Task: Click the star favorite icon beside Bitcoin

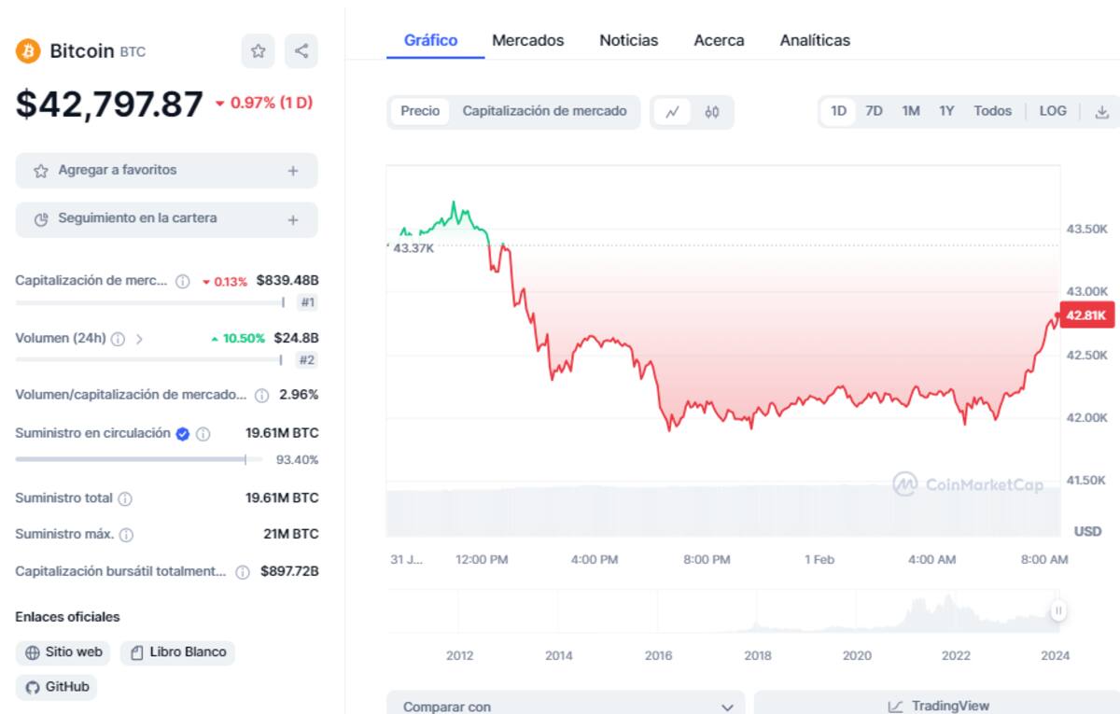Action: click(x=258, y=51)
